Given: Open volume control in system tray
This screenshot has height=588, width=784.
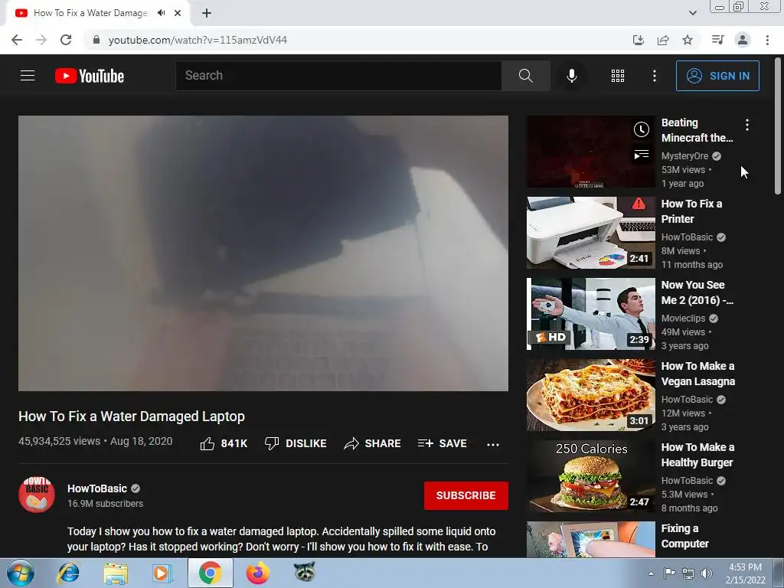Looking at the screenshot, I should (707, 573).
